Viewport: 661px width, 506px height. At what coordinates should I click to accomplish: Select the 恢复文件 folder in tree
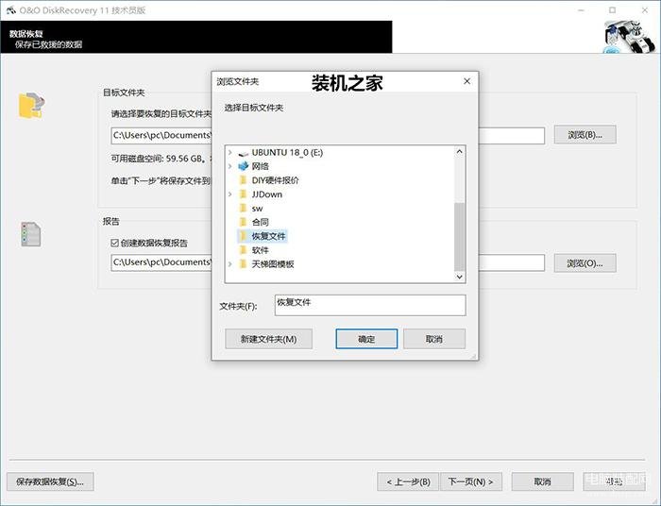tap(268, 236)
